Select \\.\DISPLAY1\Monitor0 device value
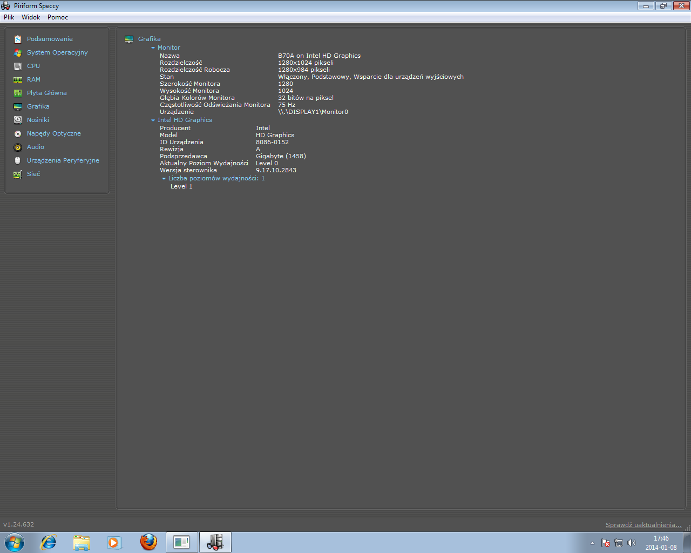Viewport: 691px width, 553px height. 313,112
